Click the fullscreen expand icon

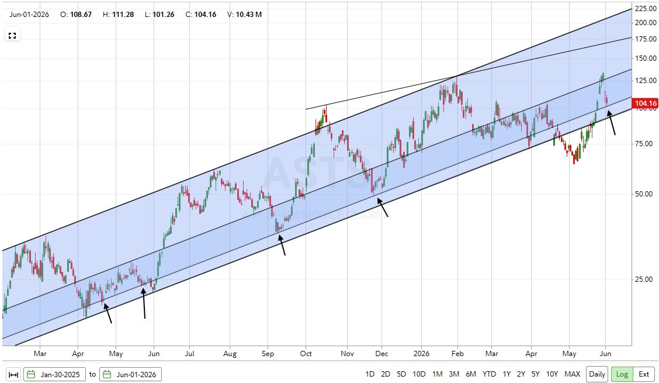(x=12, y=35)
